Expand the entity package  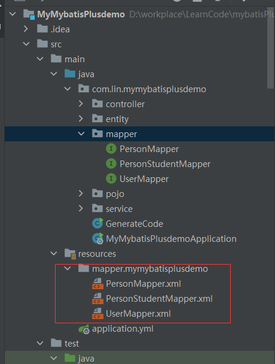[x=81, y=119]
